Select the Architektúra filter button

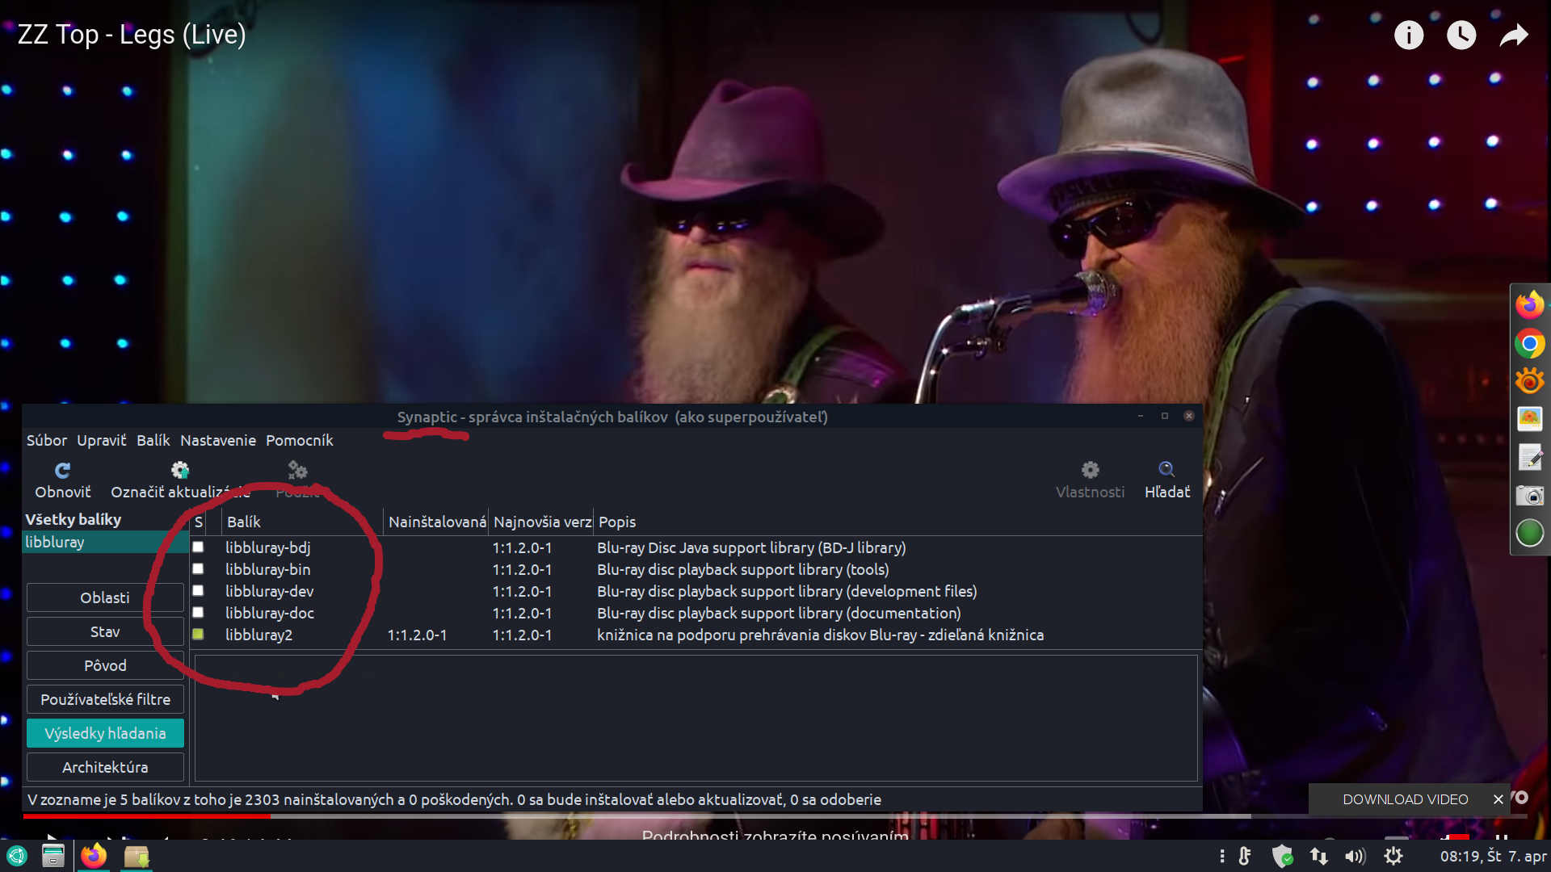(105, 767)
